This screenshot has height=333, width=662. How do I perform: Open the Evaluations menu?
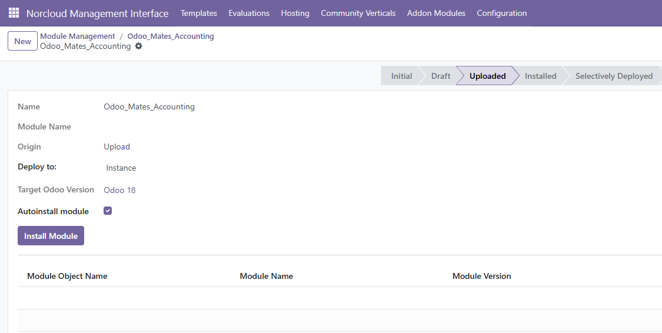point(249,13)
